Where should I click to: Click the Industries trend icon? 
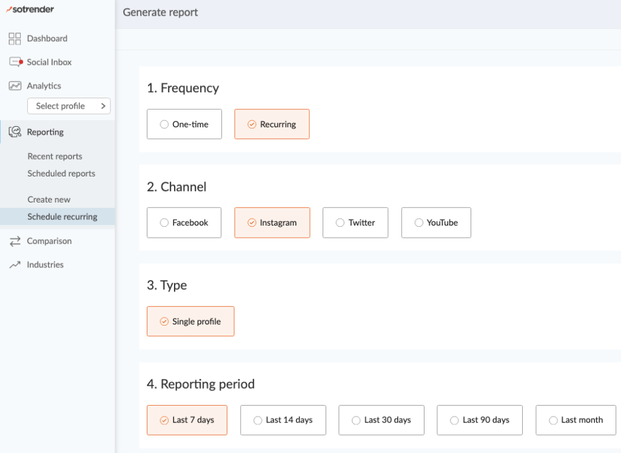point(15,265)
